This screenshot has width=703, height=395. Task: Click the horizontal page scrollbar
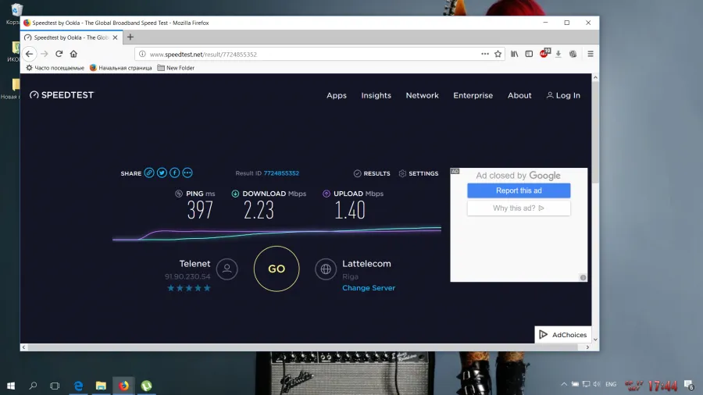point(302,347)
